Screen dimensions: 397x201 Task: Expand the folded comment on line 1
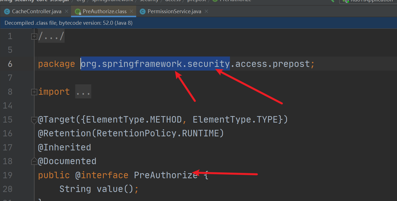pyautogui.click(x=34, y=36)
